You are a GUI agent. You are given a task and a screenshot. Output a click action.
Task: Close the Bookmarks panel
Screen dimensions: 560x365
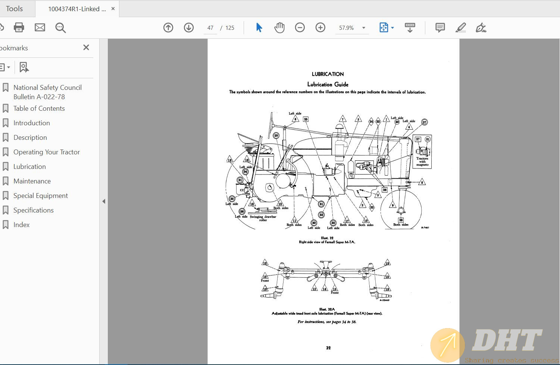86,47
